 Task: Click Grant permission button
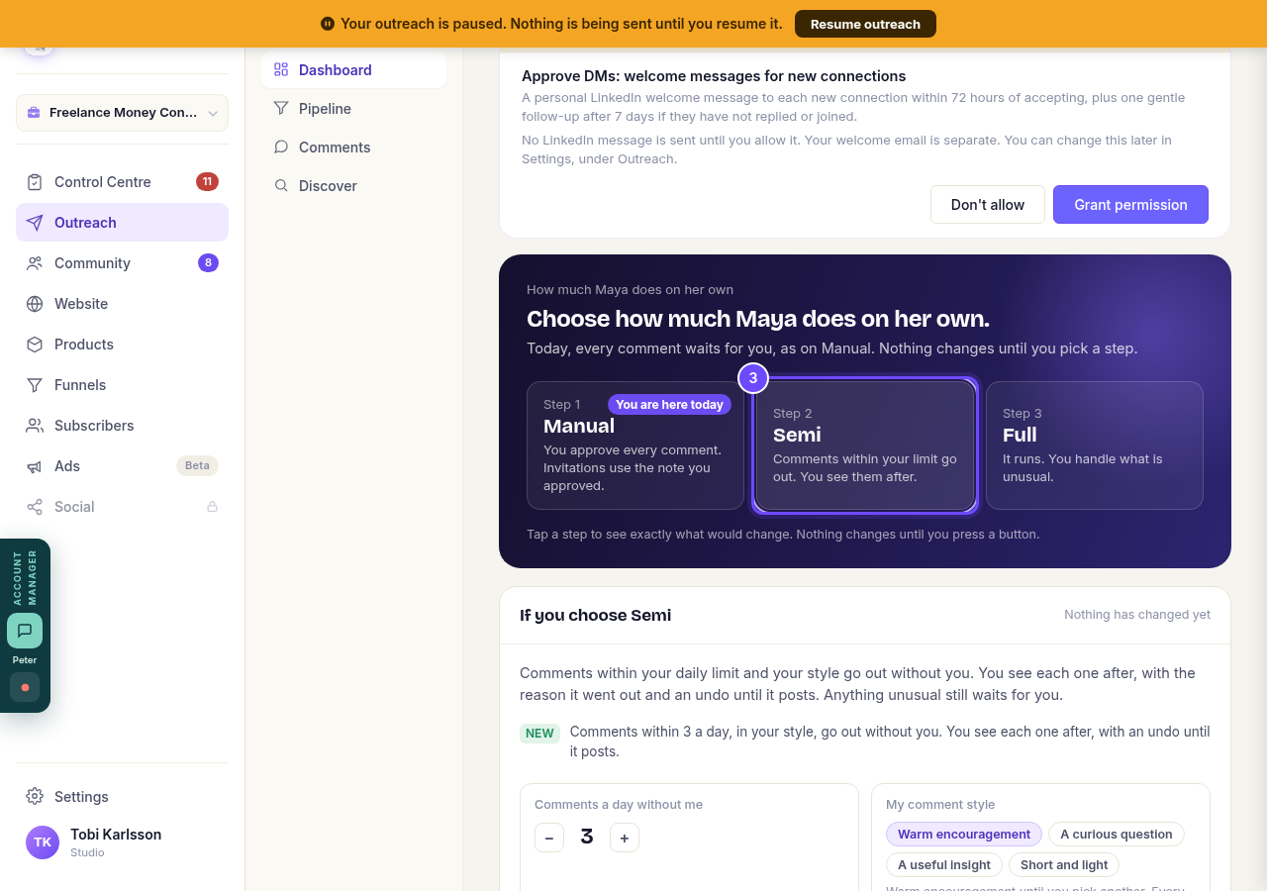tap(1130, 205)
